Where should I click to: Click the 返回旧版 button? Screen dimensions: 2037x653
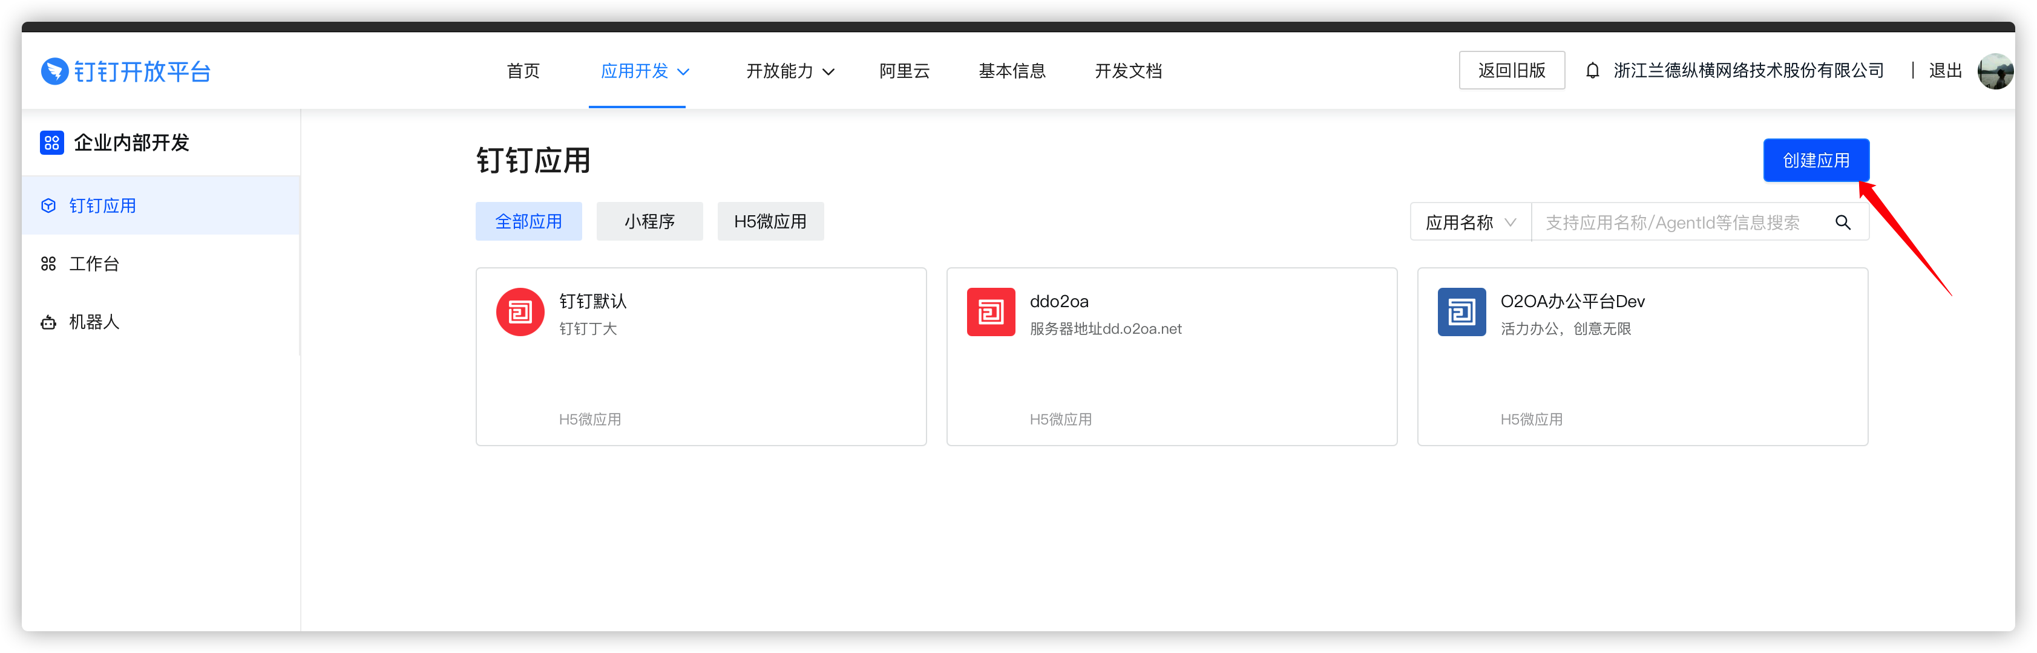click(x=1511, y=70)
